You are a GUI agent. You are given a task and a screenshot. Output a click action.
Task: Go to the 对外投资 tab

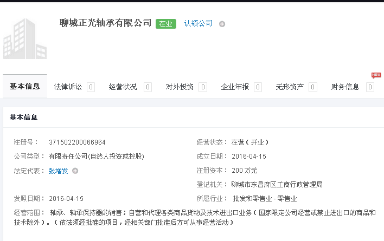[x=180, y=87]
